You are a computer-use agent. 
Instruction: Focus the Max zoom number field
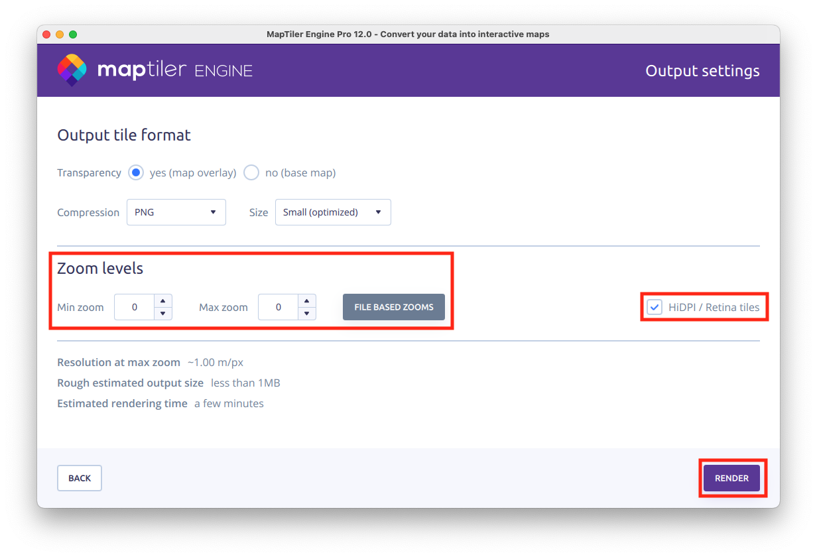tap(278, 307)
